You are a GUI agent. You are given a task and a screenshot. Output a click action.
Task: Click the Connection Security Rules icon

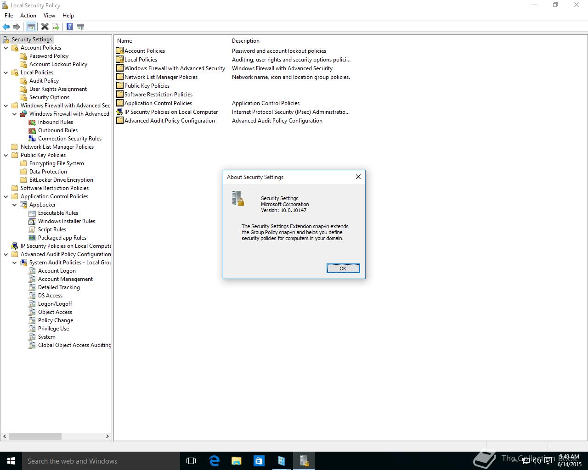point(32,139)
